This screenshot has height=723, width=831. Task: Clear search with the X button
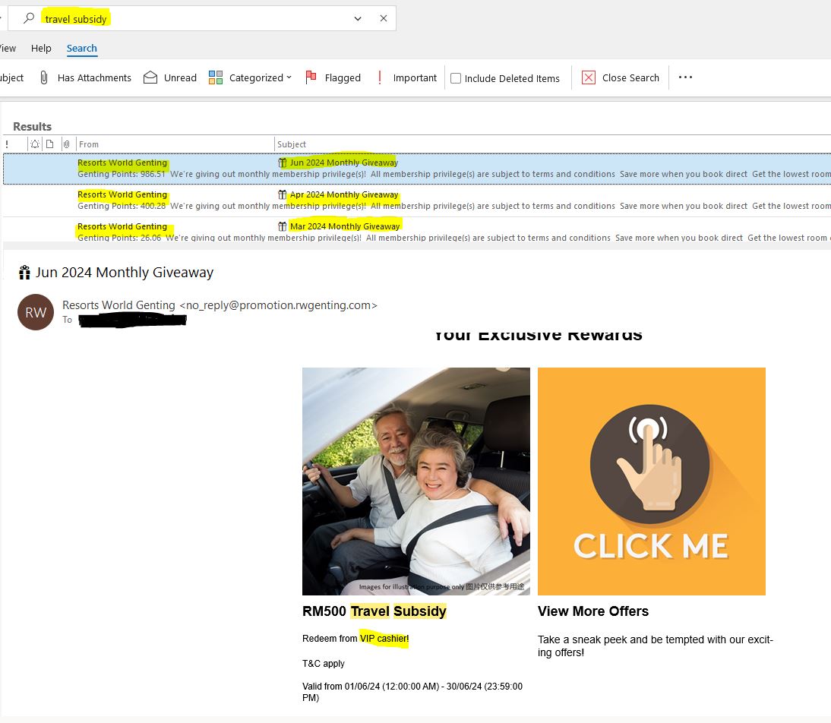tap(383, 18)
